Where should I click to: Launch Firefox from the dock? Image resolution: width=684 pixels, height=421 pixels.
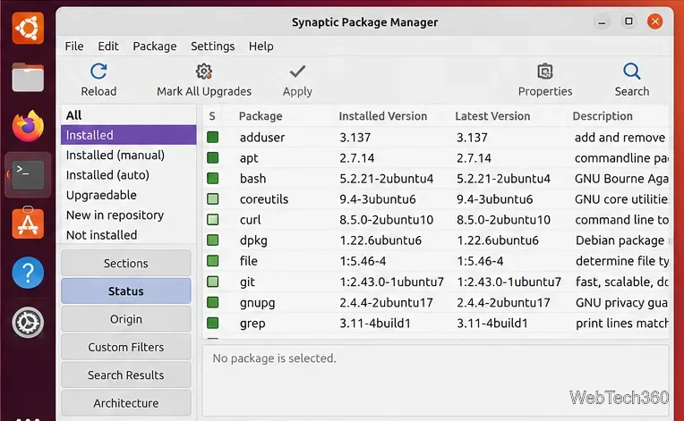click(x=28, y=126)
